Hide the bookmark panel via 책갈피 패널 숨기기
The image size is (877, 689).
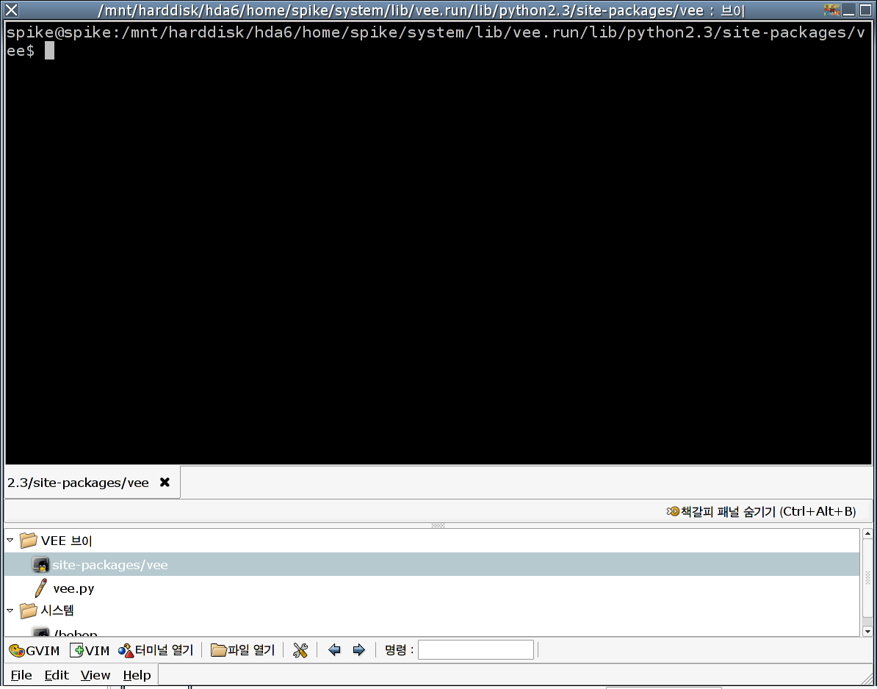click(761, 511)
